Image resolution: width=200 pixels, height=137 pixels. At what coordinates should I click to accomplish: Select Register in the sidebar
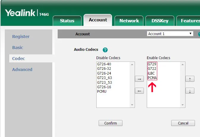point(21,37)
